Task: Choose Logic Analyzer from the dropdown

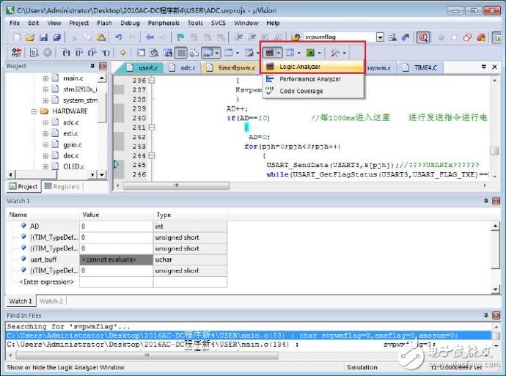Action: (314, 67)
